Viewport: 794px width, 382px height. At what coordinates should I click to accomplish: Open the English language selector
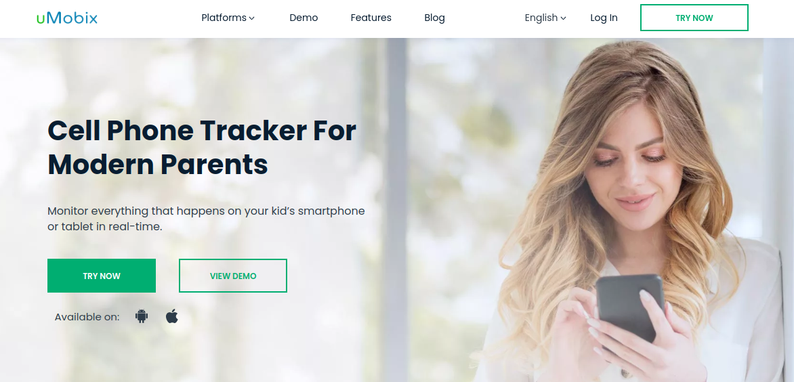click(x=545, y=18)
